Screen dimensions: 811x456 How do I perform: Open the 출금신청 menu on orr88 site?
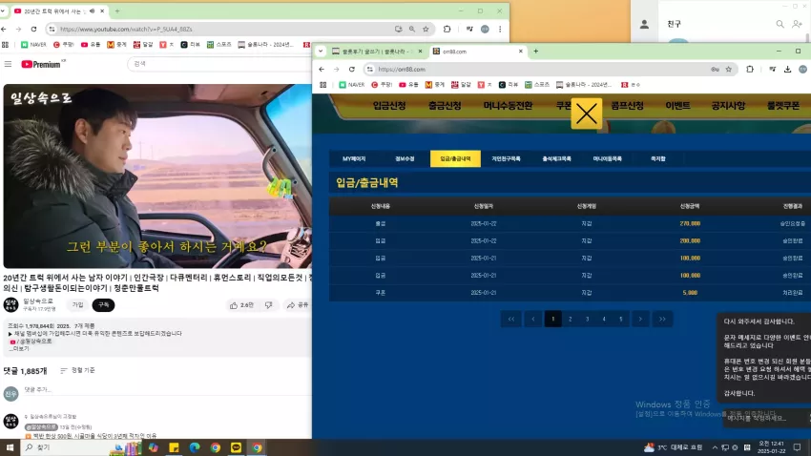pos(445,106)
